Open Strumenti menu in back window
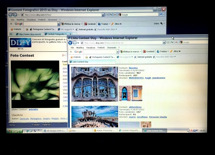 click(52, 20)
